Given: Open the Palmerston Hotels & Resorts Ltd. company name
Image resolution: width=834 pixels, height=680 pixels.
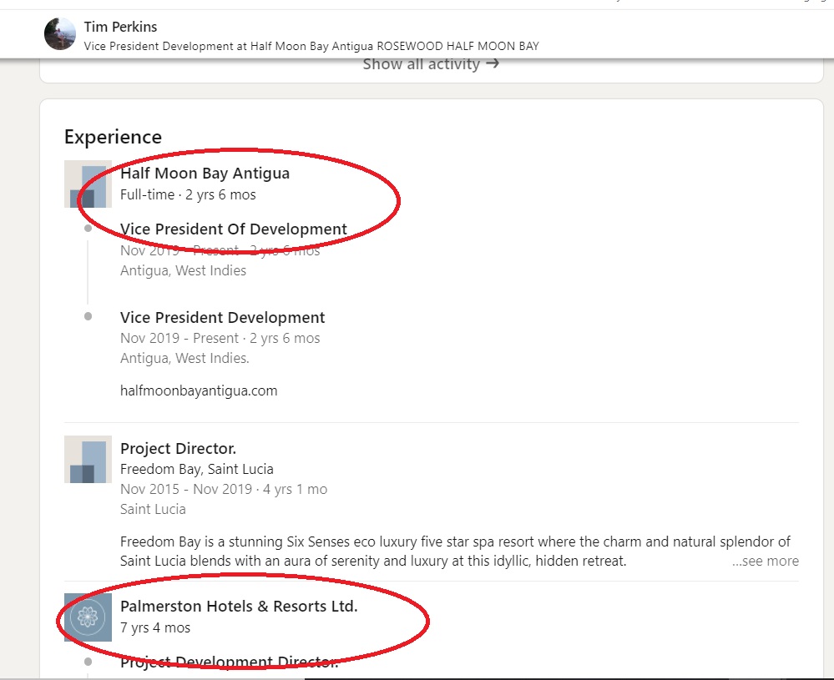Looking at the screenshot, I should (x=239, y=606).
